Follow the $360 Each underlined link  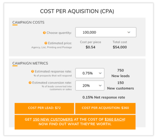(x=114, y=119)
